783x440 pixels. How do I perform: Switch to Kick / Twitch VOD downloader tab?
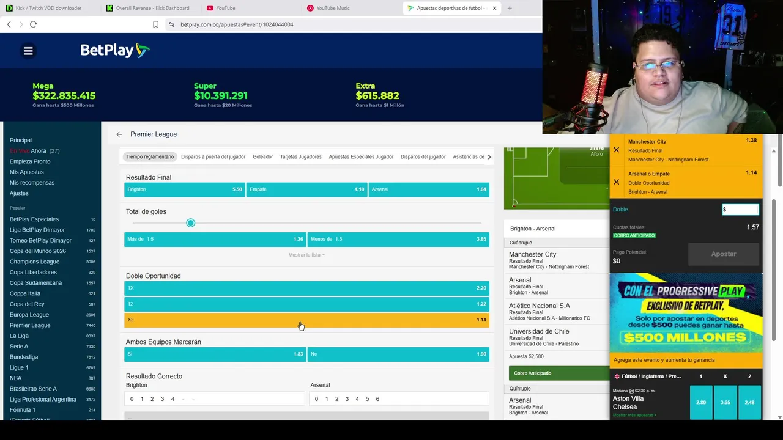coord(48,8)
